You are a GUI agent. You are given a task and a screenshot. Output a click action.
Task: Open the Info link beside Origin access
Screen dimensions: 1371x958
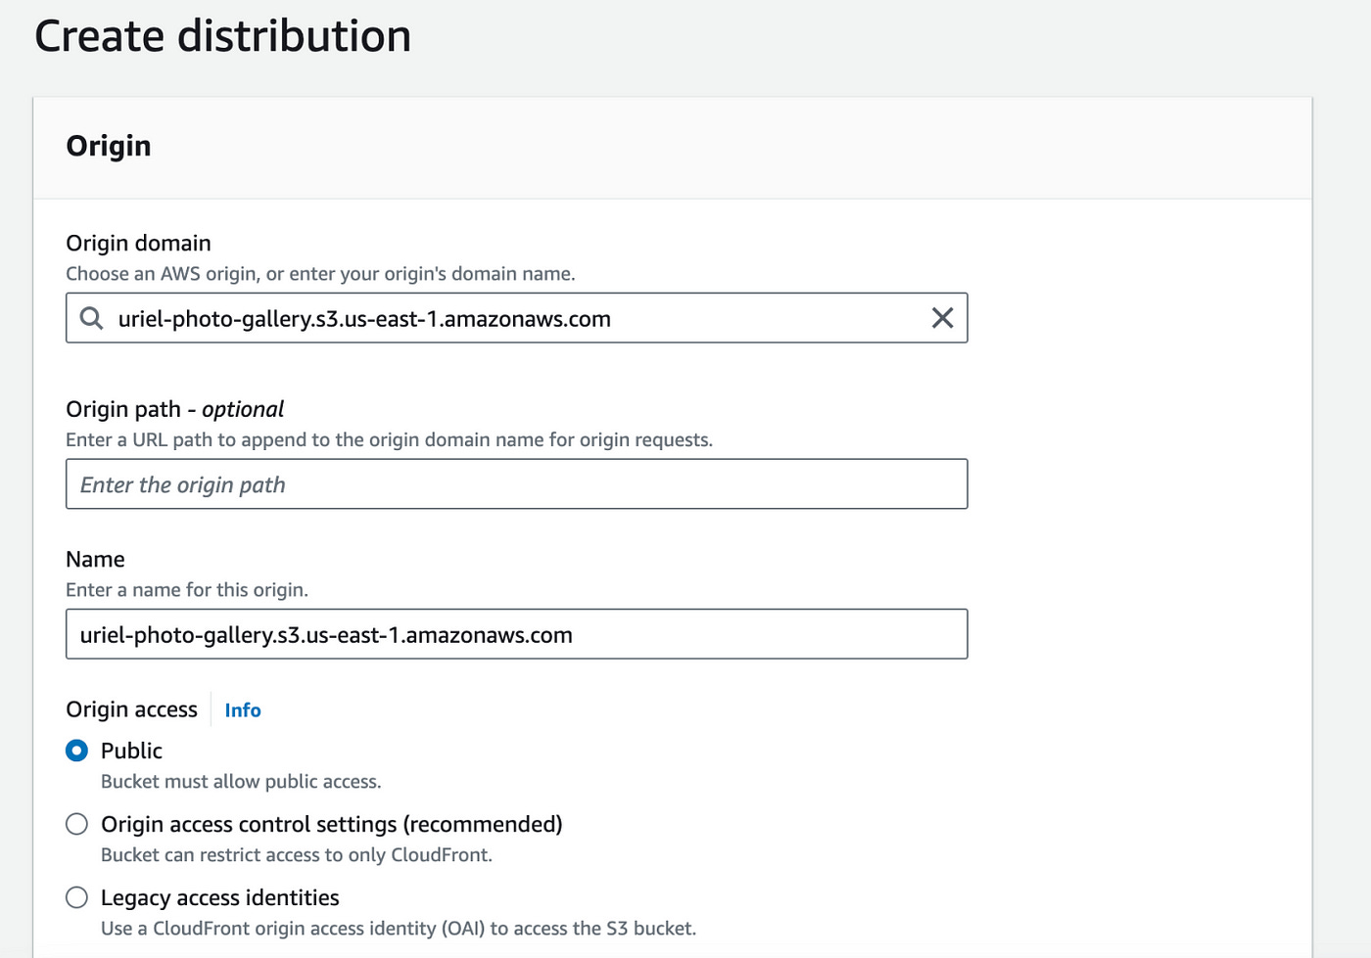[243, 710]
